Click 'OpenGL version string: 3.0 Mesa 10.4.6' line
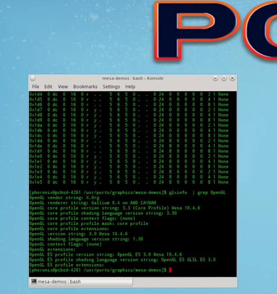The image size is (277, 294). coord(78,234)
